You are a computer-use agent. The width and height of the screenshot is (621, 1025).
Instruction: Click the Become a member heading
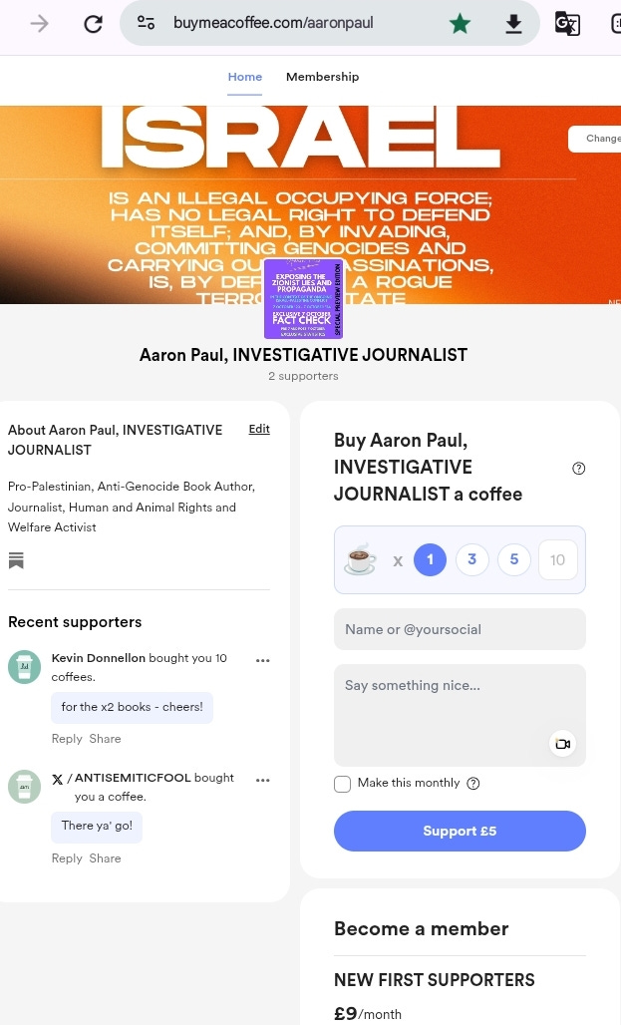click(x=421, y=929)
